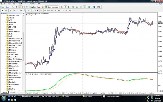Viewport: 163px width, 102px height.
Task: Select LondonForexRush indicator in Navigator
Action: 15,61
